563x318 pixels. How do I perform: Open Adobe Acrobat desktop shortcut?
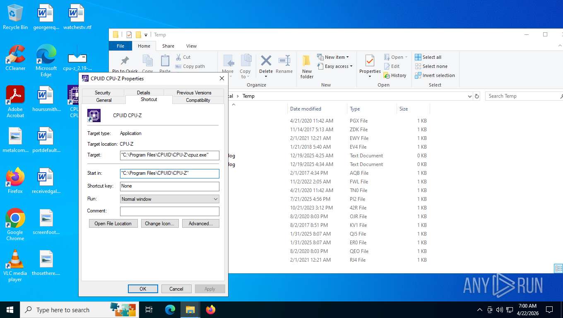15,101
